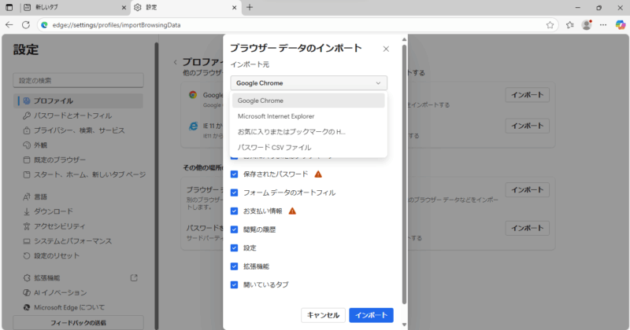Image resolution: width=630 pixels, height=330 pixels.
Task: Uncheck the 開いているタブ checkbox
Action: (x=234, y=284)
